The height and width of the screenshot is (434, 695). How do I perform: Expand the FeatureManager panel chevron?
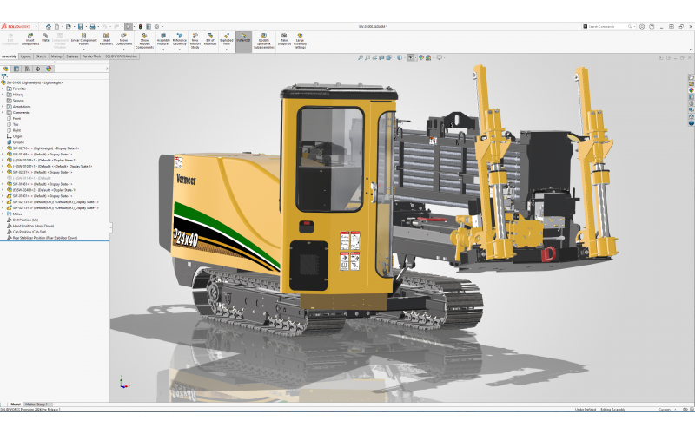pyautogui.click(x=107, y=69)
